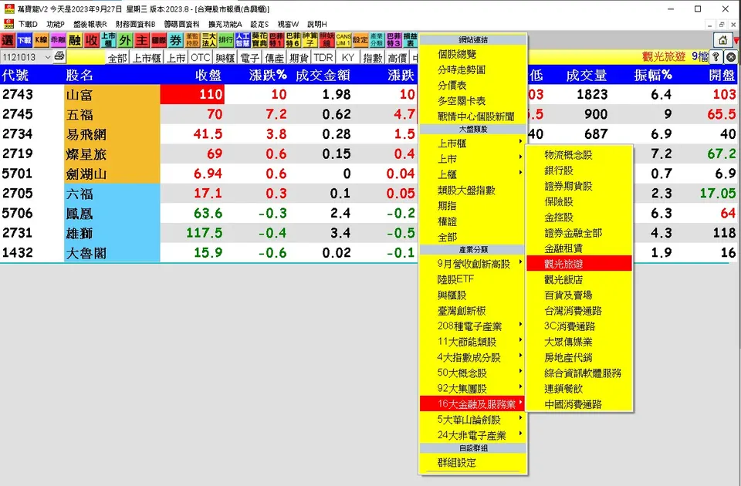Click the yellow input field beside printer
The height and width of the screenshot is (486, 741).
point(86,57)
